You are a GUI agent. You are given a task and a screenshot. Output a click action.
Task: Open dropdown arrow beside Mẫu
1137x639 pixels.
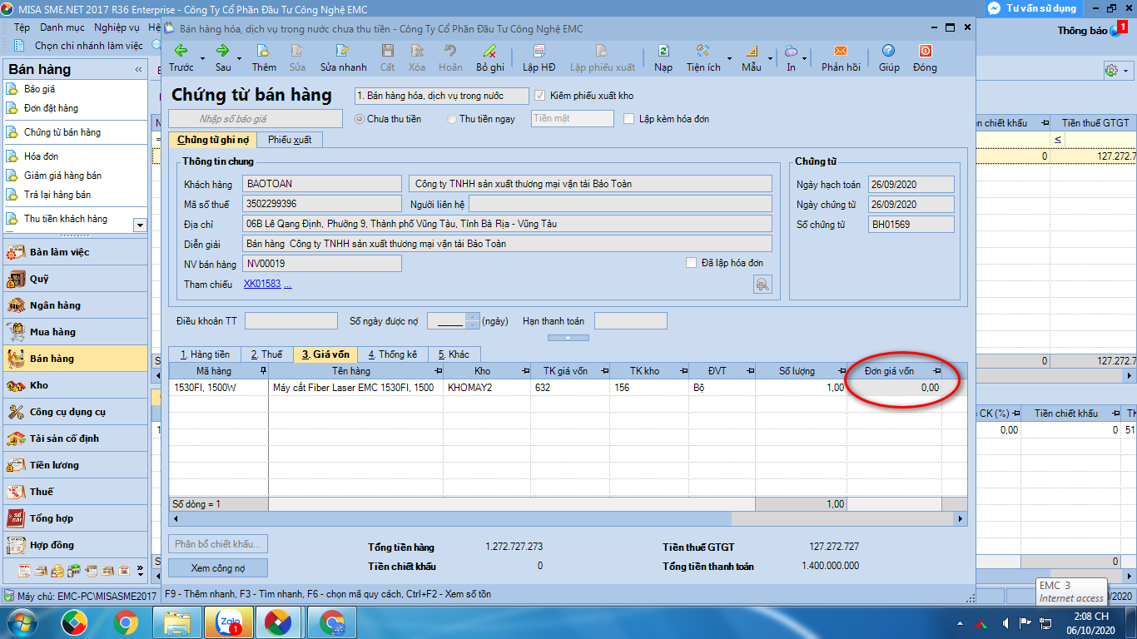pyautogui.click(x=770, y=59)
